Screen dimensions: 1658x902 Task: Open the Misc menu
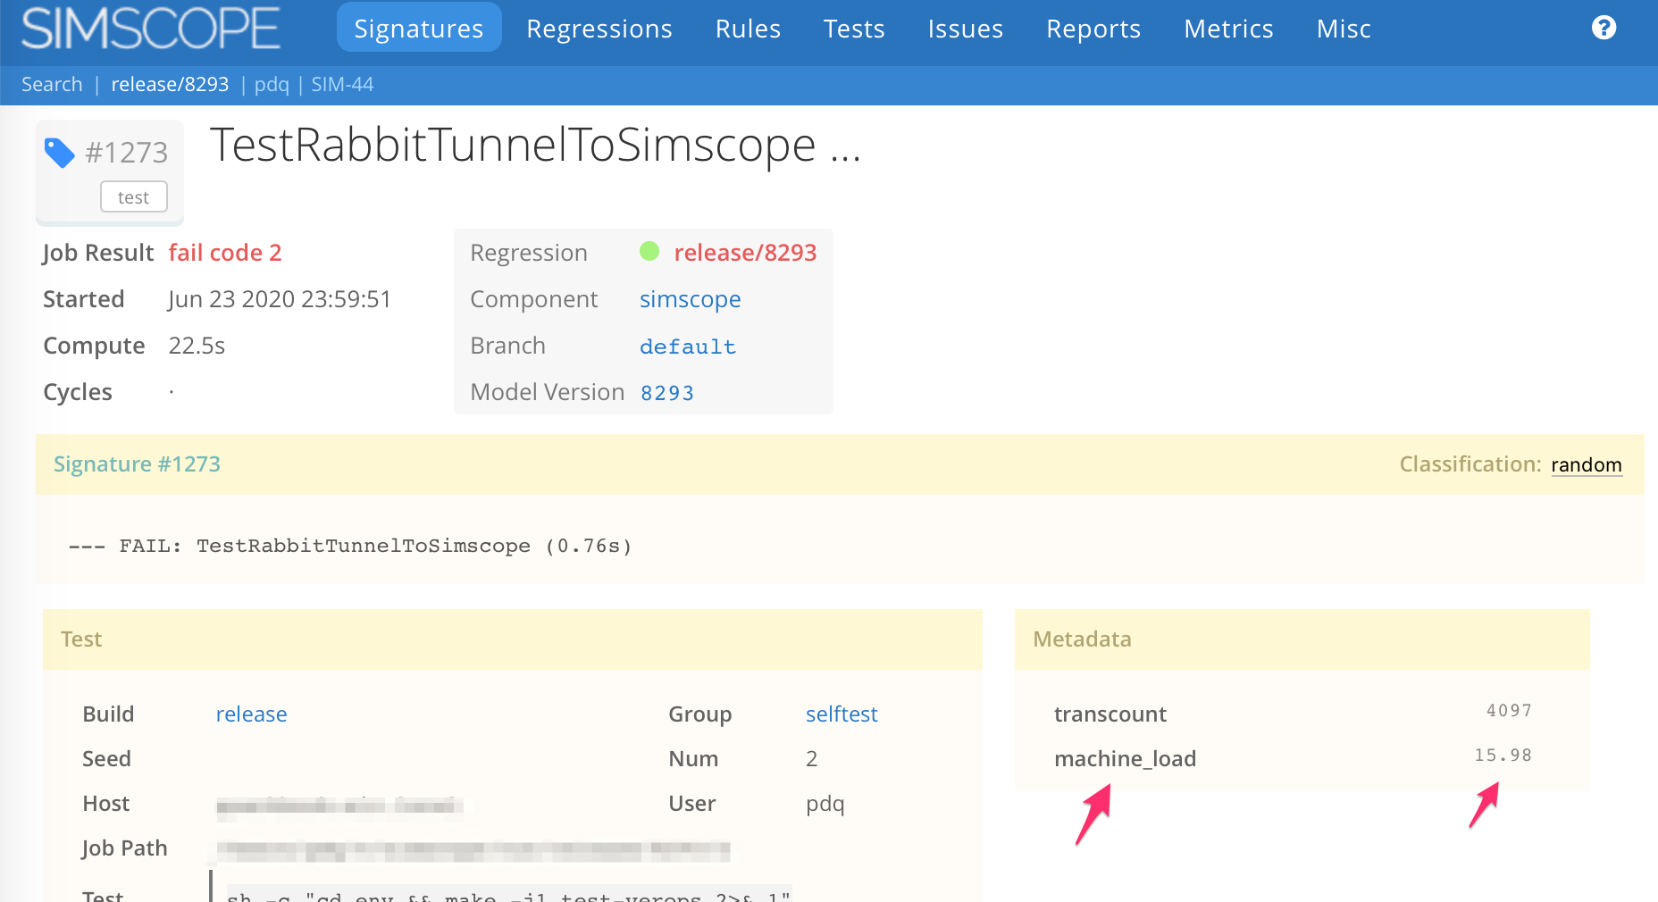point(1344,29)
